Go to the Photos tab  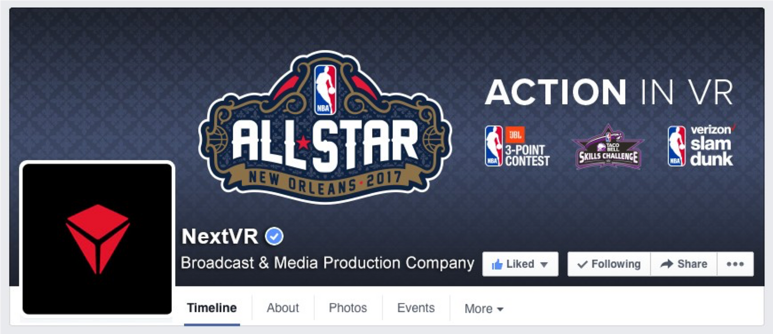pos(348,308)
